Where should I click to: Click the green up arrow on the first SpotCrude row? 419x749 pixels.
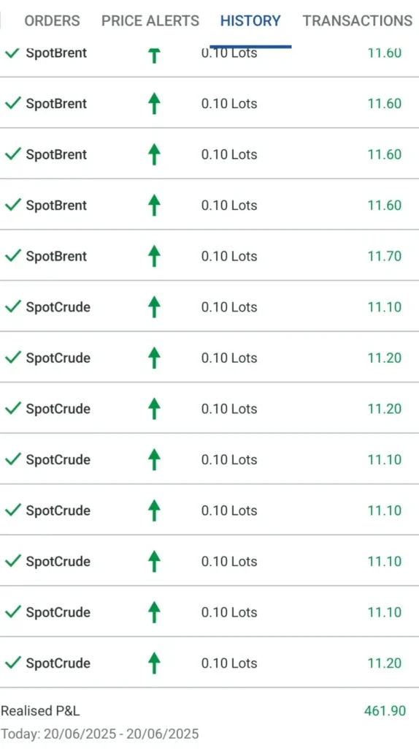pos(154,306)
